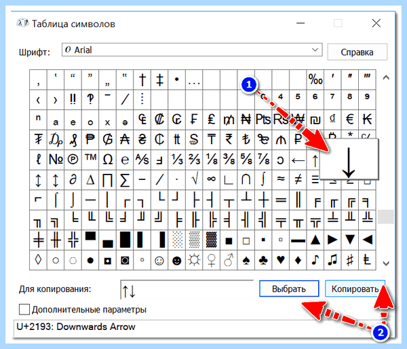Pick the square root √ symbol
Viewport: 407px width, 349px height.
coord(194,180)
